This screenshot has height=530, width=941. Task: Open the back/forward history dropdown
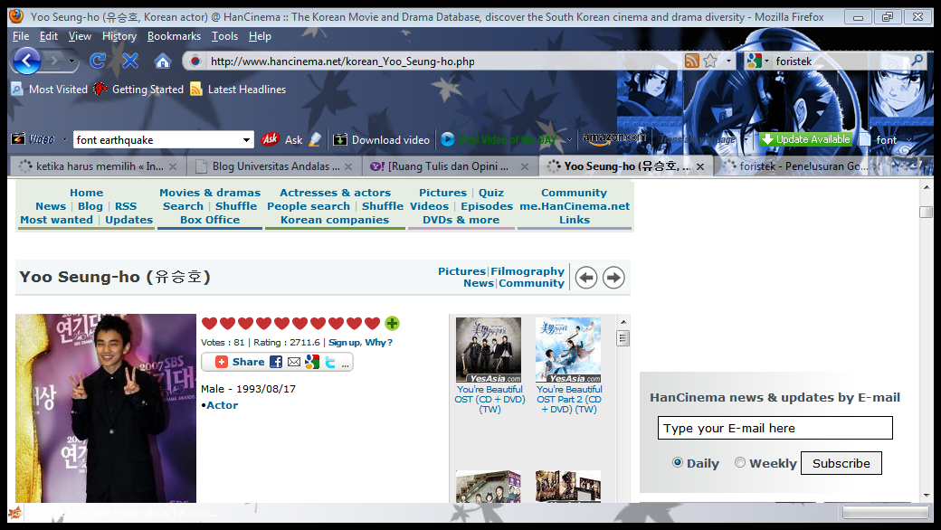point(72,61)
